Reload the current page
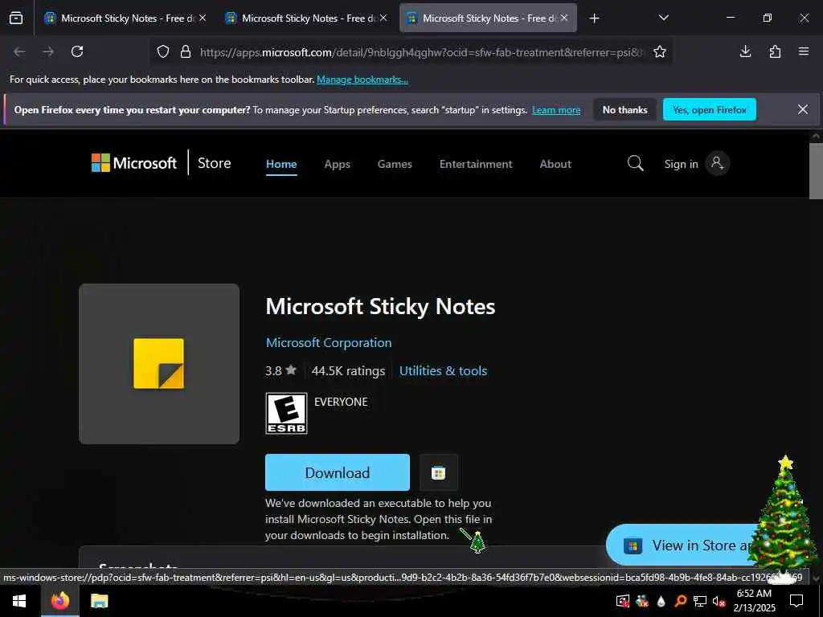This screenshot has height=617, width=823. tap(77, 51)
